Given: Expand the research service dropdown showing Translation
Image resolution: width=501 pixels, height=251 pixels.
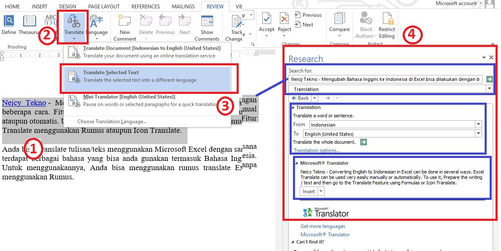Looking at the screenshot, I should coord(489,89).
